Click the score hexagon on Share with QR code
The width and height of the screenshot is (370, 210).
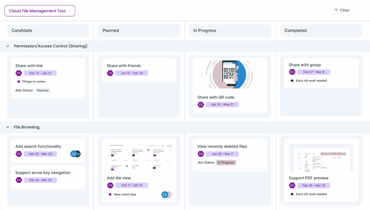[201, 105]
